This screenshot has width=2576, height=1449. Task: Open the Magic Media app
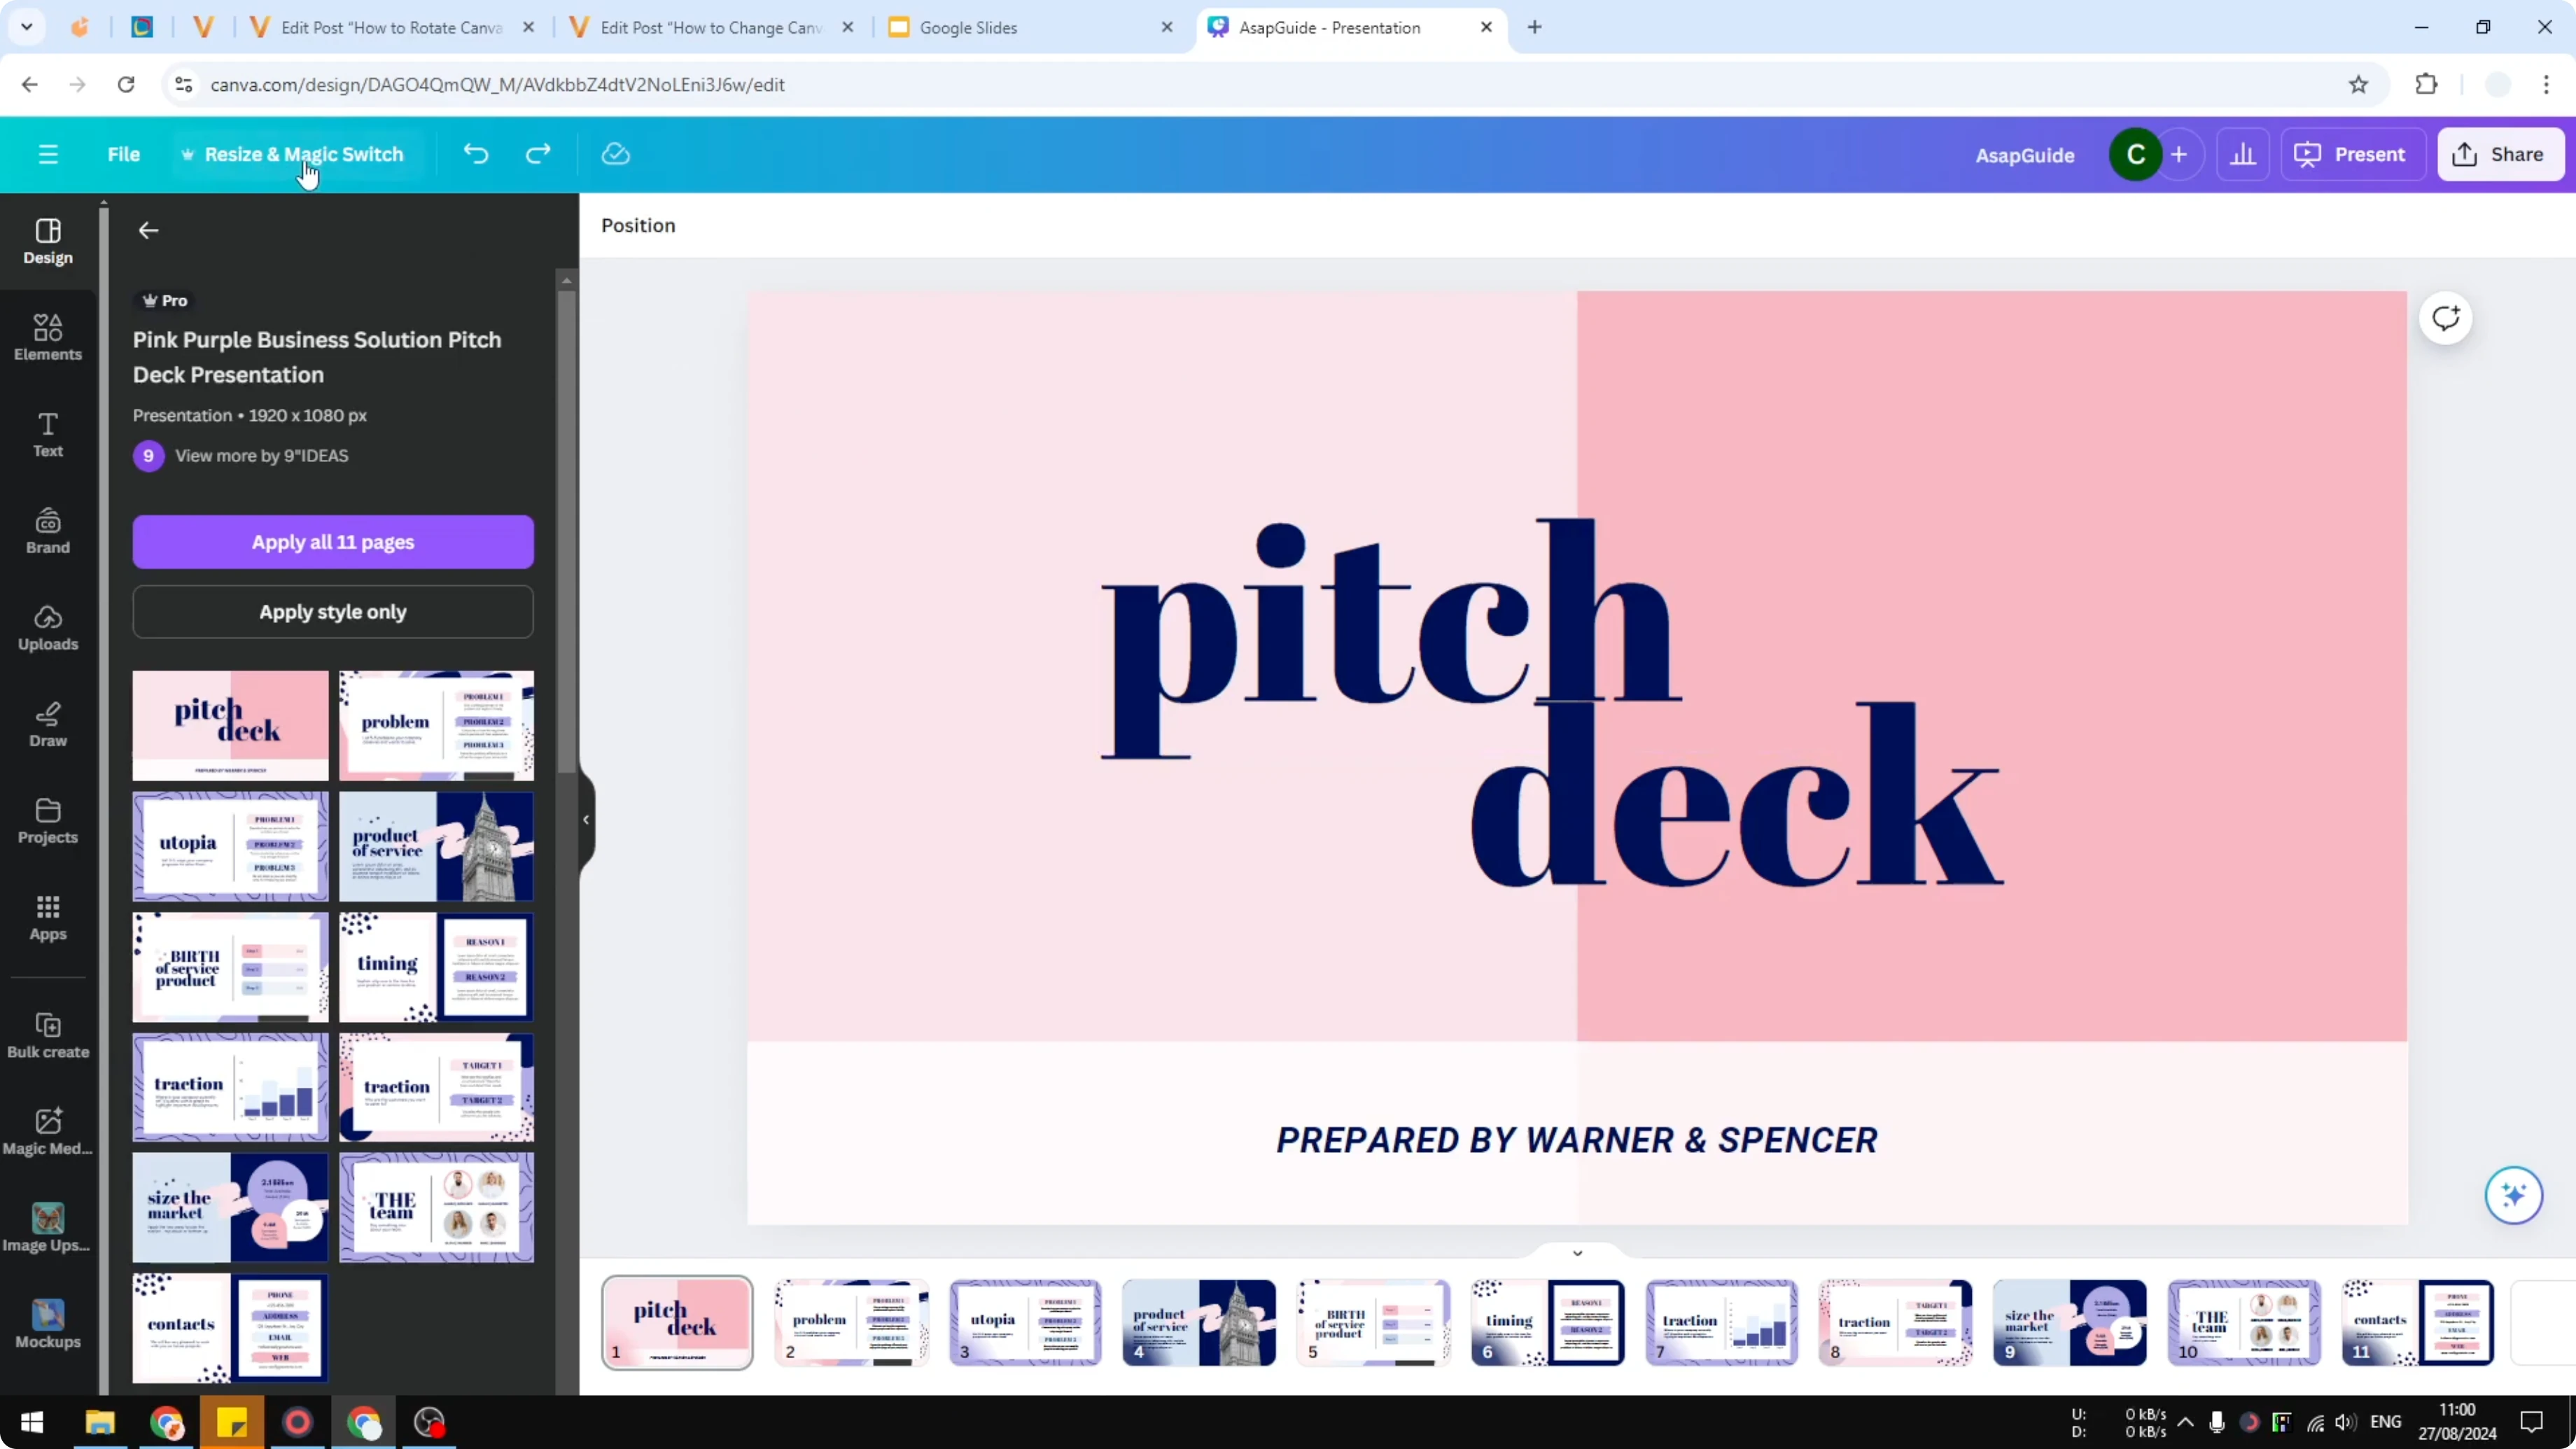[x=48, y=1132]
